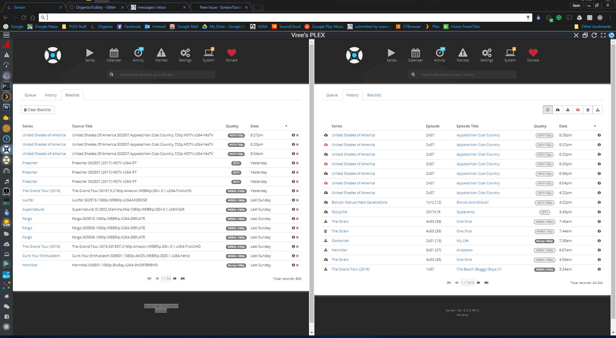Screen dimensions: 616x338
Task: Show info for Hannibal blacklist entry
Action: pos(293,265)
